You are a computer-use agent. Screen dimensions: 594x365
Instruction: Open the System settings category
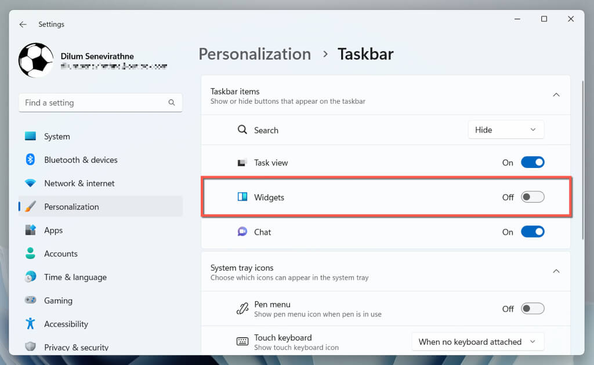click(x=57, y=137)
